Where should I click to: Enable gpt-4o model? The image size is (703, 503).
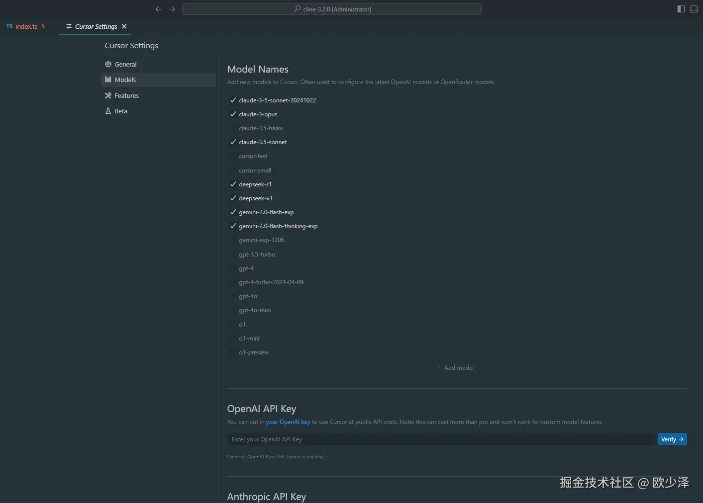[x=233, y=296]
